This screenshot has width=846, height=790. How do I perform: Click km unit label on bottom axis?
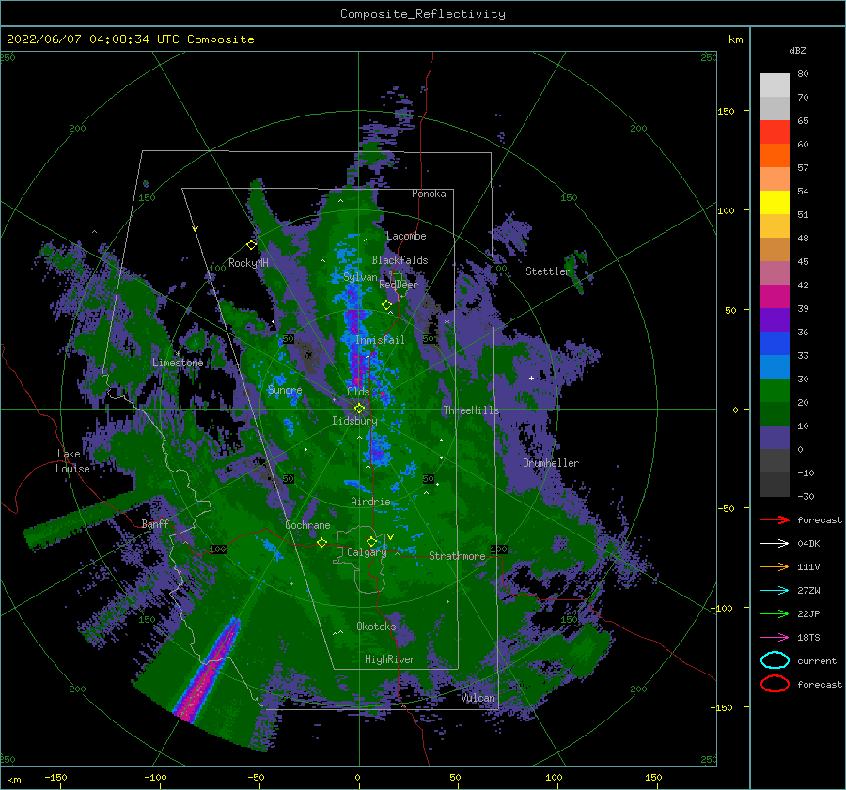(13, 780)
